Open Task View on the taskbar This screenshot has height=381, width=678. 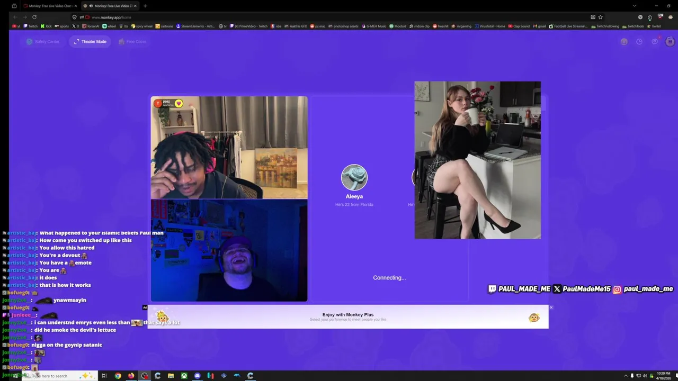104,376
